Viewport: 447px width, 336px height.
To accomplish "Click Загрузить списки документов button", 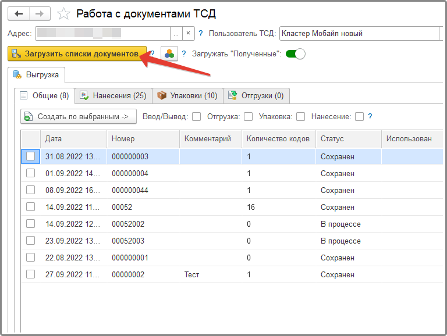I will [77, 53].
